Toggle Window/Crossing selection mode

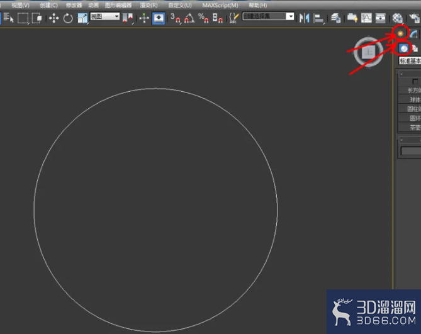36,18
